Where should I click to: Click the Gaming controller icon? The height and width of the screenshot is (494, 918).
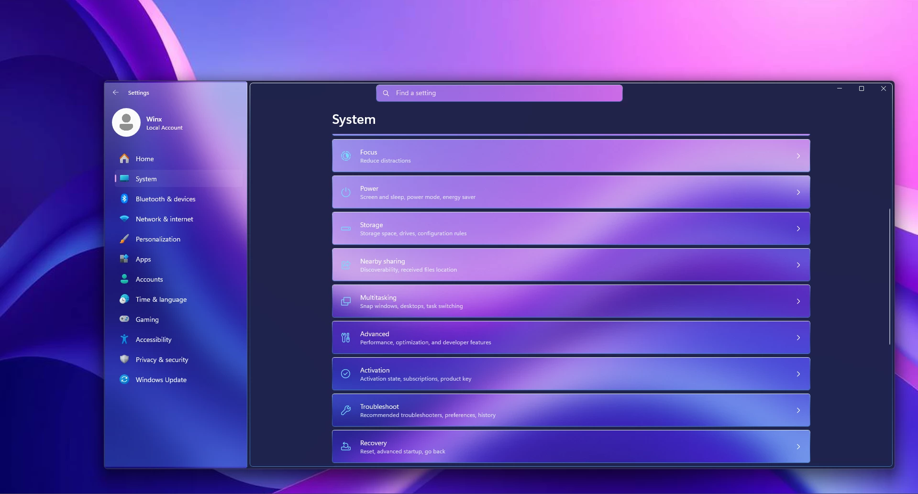point(124,318)
